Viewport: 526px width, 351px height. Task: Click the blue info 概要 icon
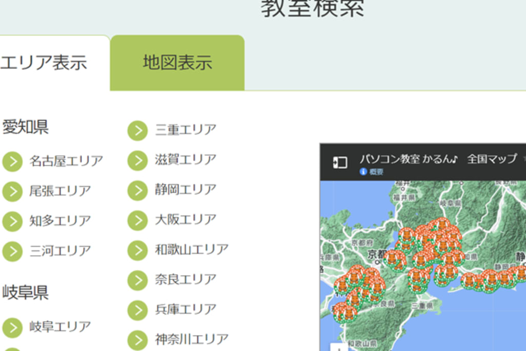click(x=363, y=172)
